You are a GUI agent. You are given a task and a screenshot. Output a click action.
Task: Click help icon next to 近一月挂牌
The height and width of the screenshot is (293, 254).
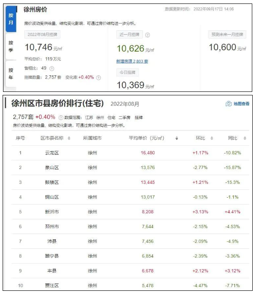(147, 35)
